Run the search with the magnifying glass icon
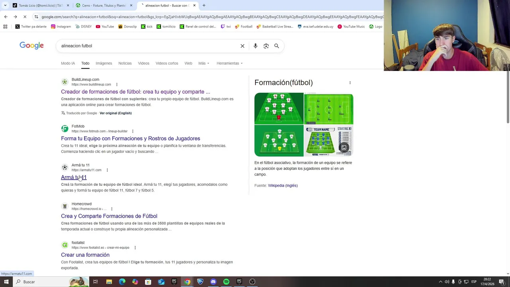Screen dimensions: 510x287 click(277, 46)
